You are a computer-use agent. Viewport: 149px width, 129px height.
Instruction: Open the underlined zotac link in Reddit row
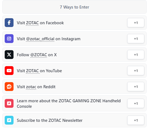[31, 87]
